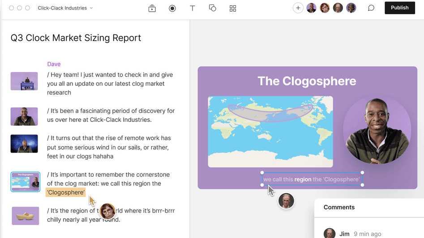Click the Publish button
This screenshot has width=424, height=238.
pyautogui.click(x=399, y=8)
